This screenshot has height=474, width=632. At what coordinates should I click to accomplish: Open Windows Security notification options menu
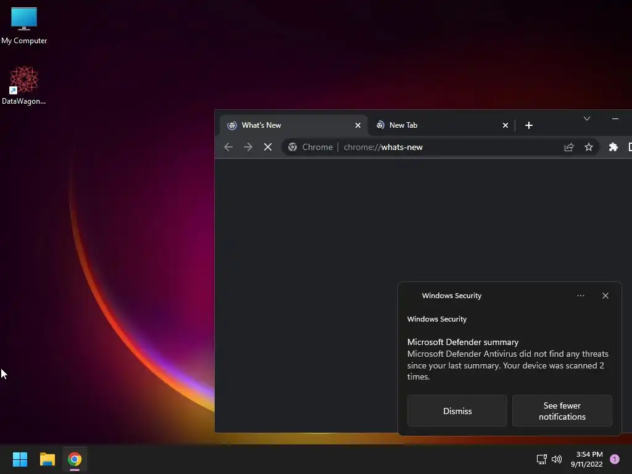(580, 296)
